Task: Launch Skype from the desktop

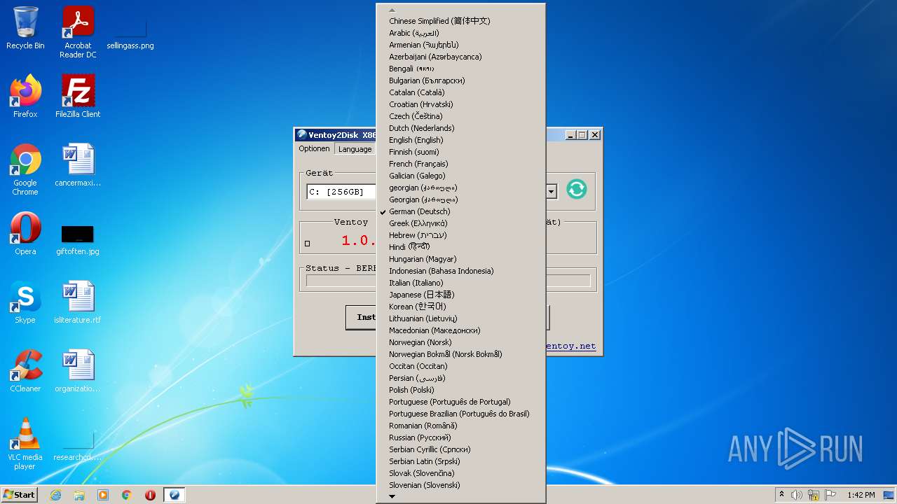Action: [25, 302]
